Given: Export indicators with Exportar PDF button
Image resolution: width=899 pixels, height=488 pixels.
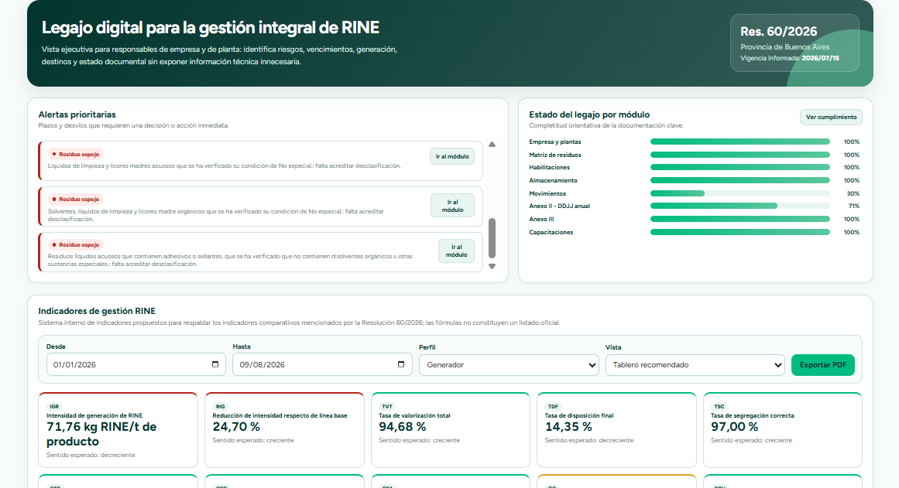Looking at the screenshot, I should [x=823, y=365].
